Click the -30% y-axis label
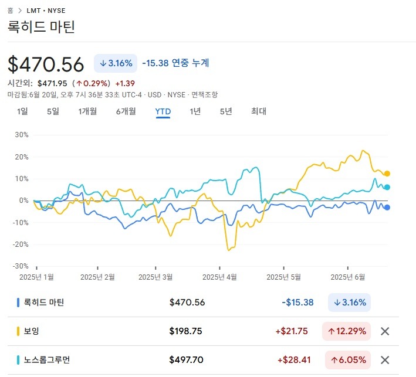 [x=20, y=266]
